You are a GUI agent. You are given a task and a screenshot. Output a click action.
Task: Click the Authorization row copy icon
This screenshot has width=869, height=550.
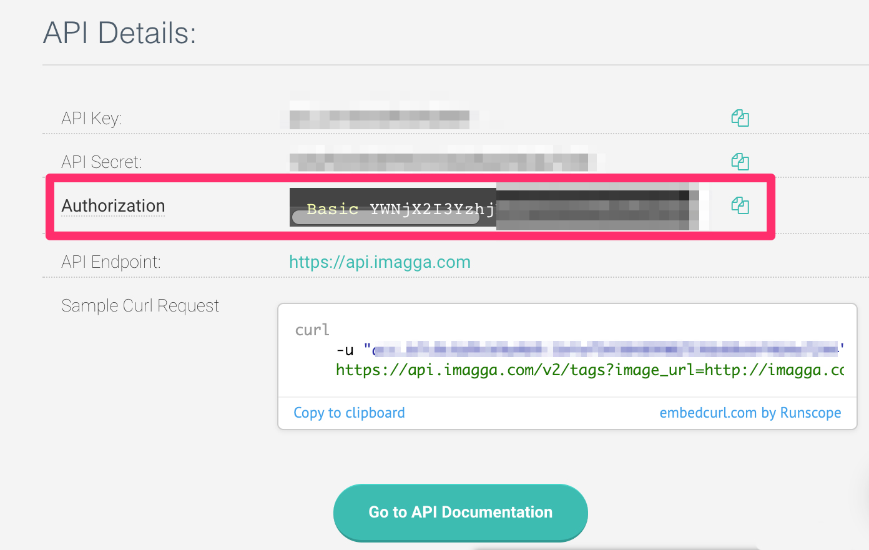(x=740, y=205)
